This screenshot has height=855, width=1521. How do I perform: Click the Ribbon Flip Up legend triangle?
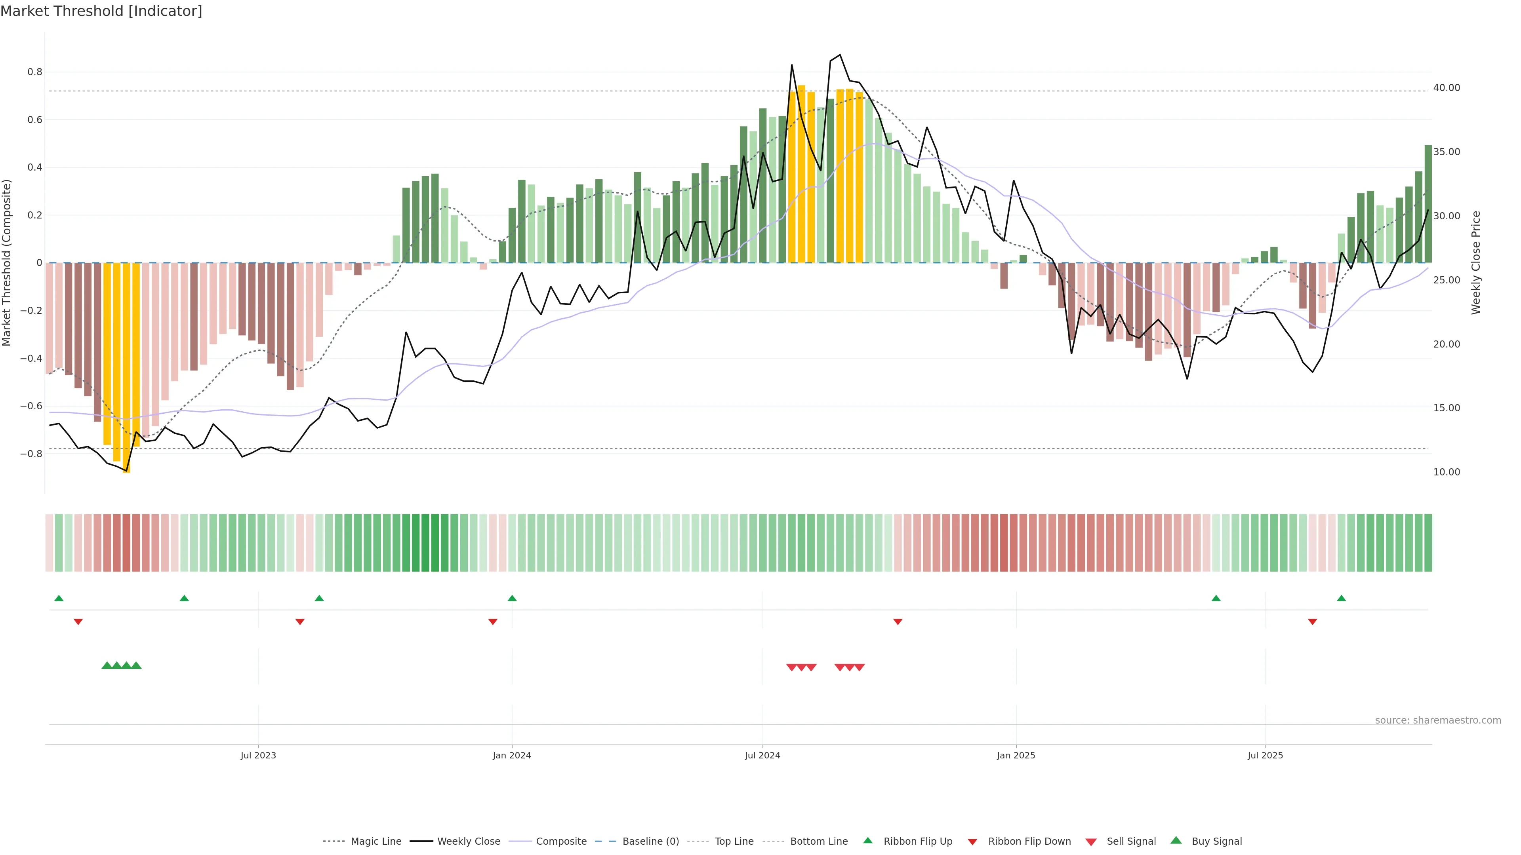pyautogui.click(x=867, y=840)
